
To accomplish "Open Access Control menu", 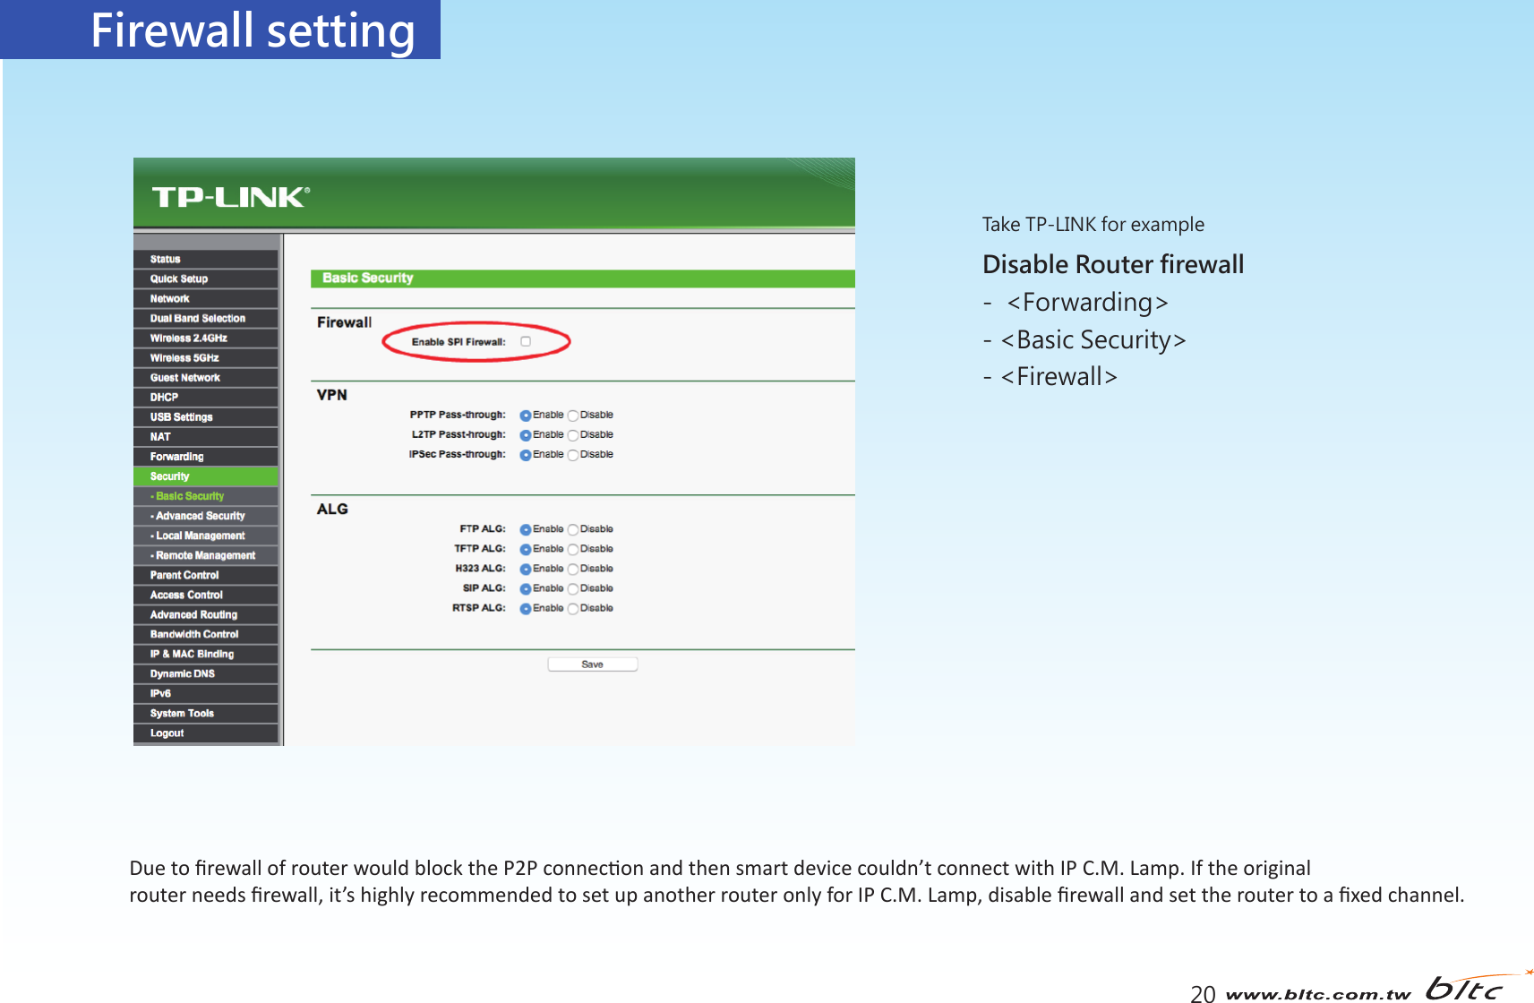I will pyautogui.click(x=206, y=595).
